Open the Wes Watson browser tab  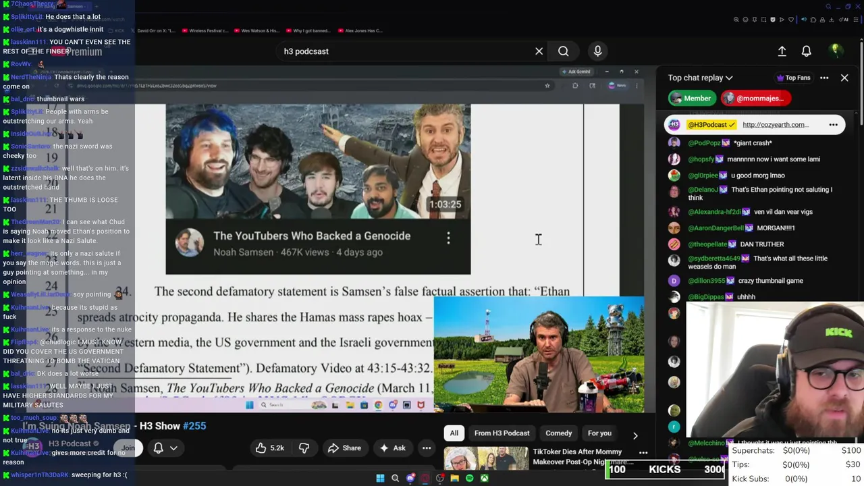(256, 31)
